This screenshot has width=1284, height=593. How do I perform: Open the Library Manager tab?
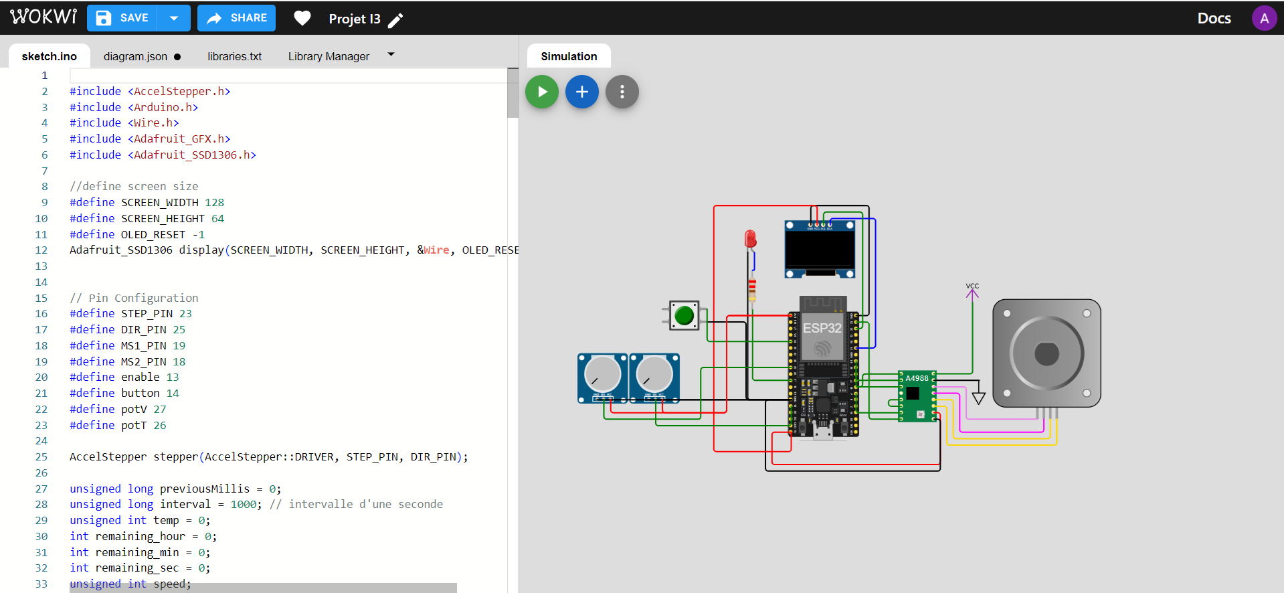click(329, 56)
